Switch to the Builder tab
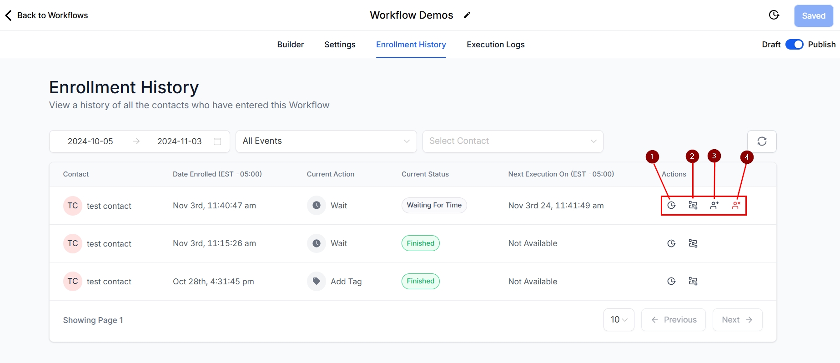Screen dimensions: 840x363 [x=290, y=45]
